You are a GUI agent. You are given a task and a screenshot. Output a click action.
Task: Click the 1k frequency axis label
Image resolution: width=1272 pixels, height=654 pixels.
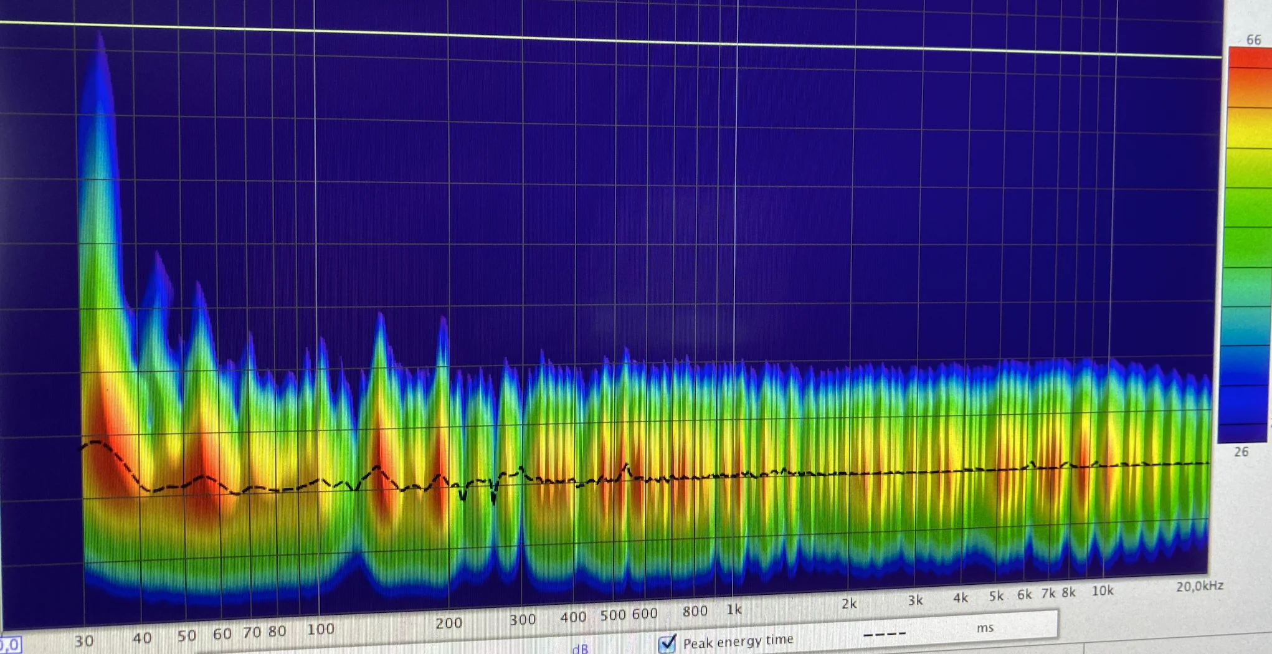coord(734,610)
